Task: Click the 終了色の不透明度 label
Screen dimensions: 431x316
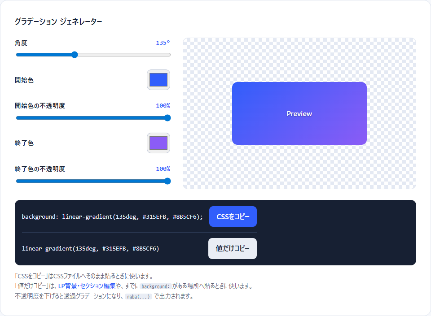Action: tap(40, 169)
